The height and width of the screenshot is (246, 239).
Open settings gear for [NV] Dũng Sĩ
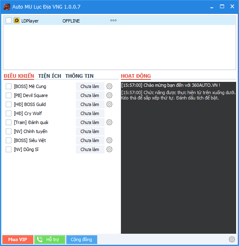(109, 149)
